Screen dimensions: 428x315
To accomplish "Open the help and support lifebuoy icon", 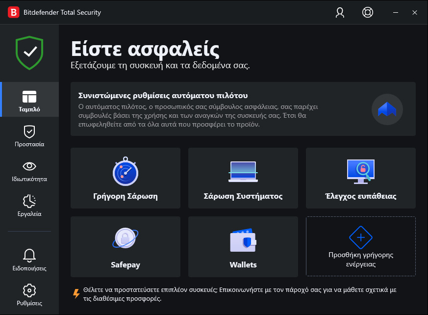I will click(x=367, y=13).
